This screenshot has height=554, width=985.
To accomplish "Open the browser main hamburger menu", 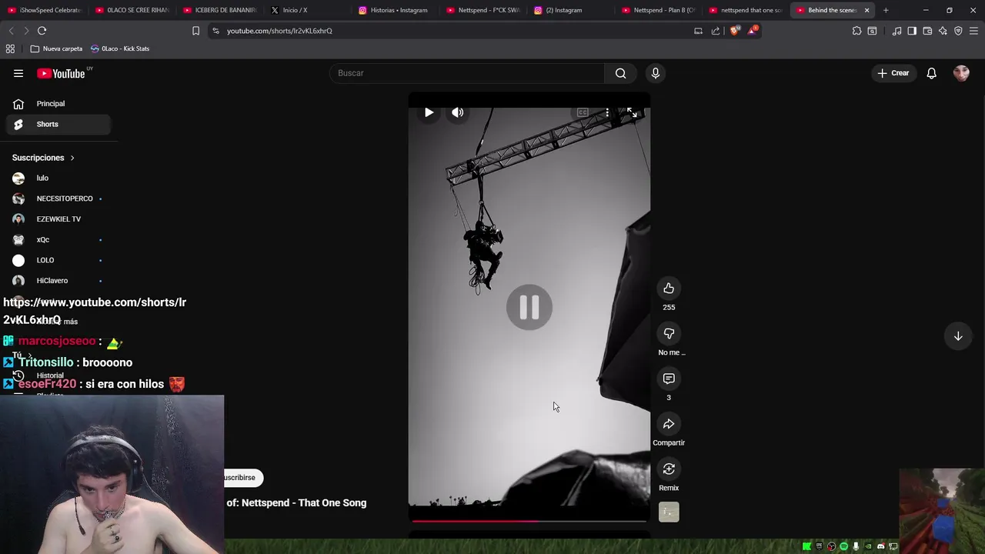I will (x=973, y=31).
